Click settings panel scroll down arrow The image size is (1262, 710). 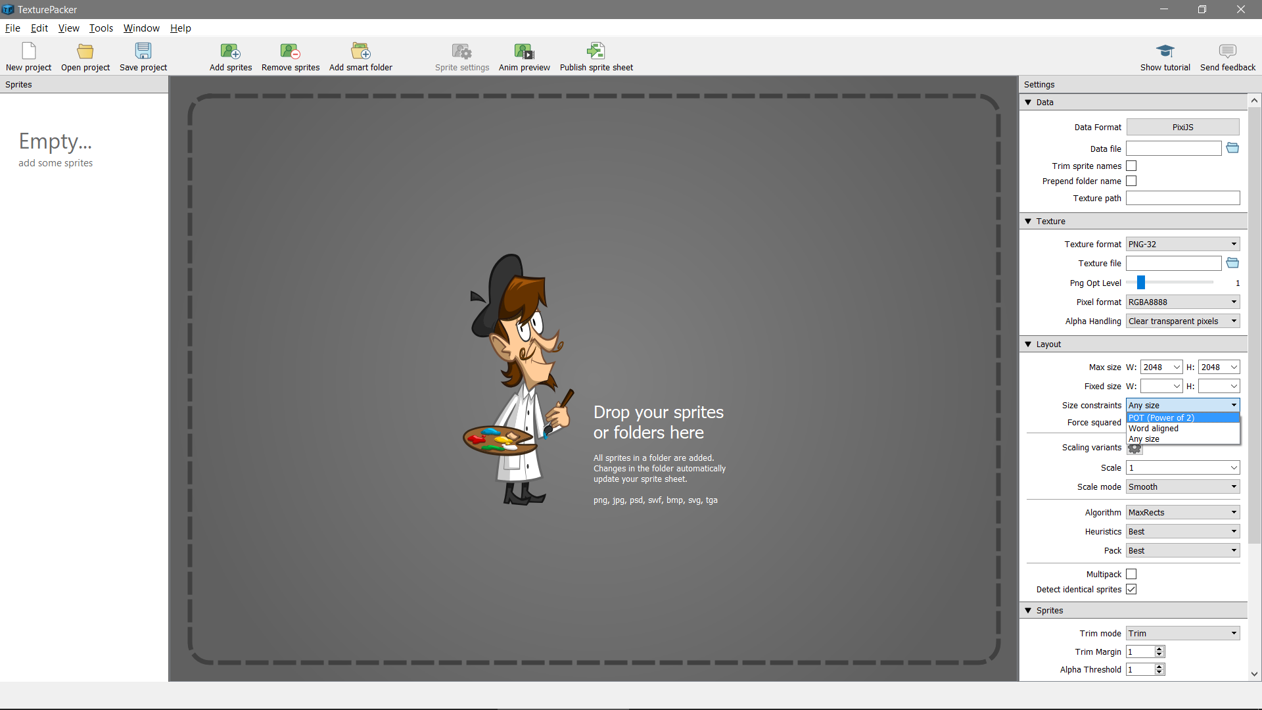tap(1254, 674)
